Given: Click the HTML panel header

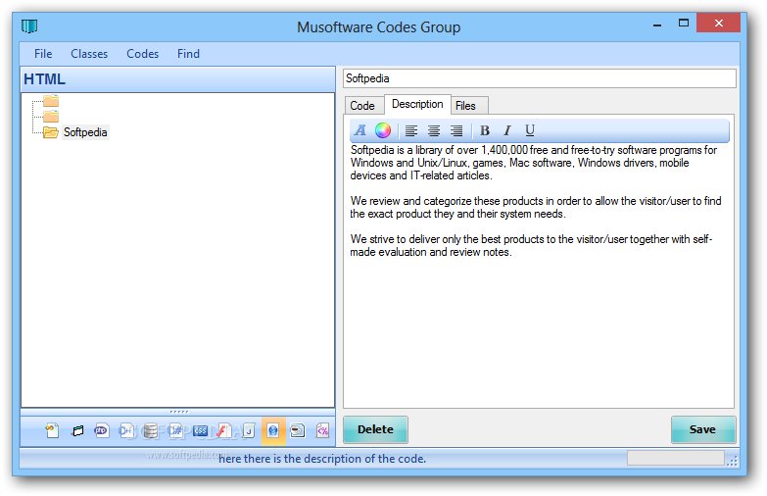Looking at the screenshot, I should click(x=178, y=79).
